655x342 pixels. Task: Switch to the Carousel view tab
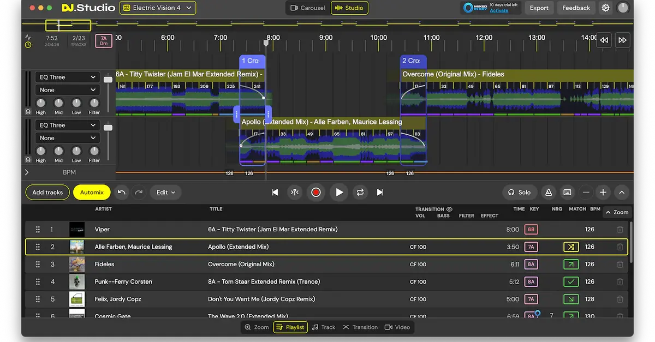point(307,8)
